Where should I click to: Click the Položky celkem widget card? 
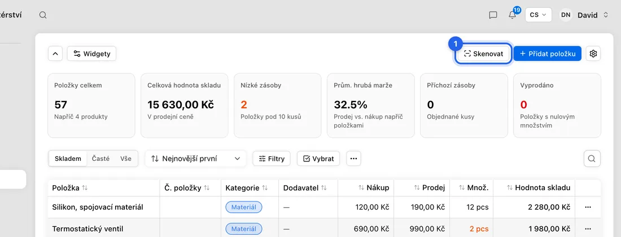click(91, 106)
